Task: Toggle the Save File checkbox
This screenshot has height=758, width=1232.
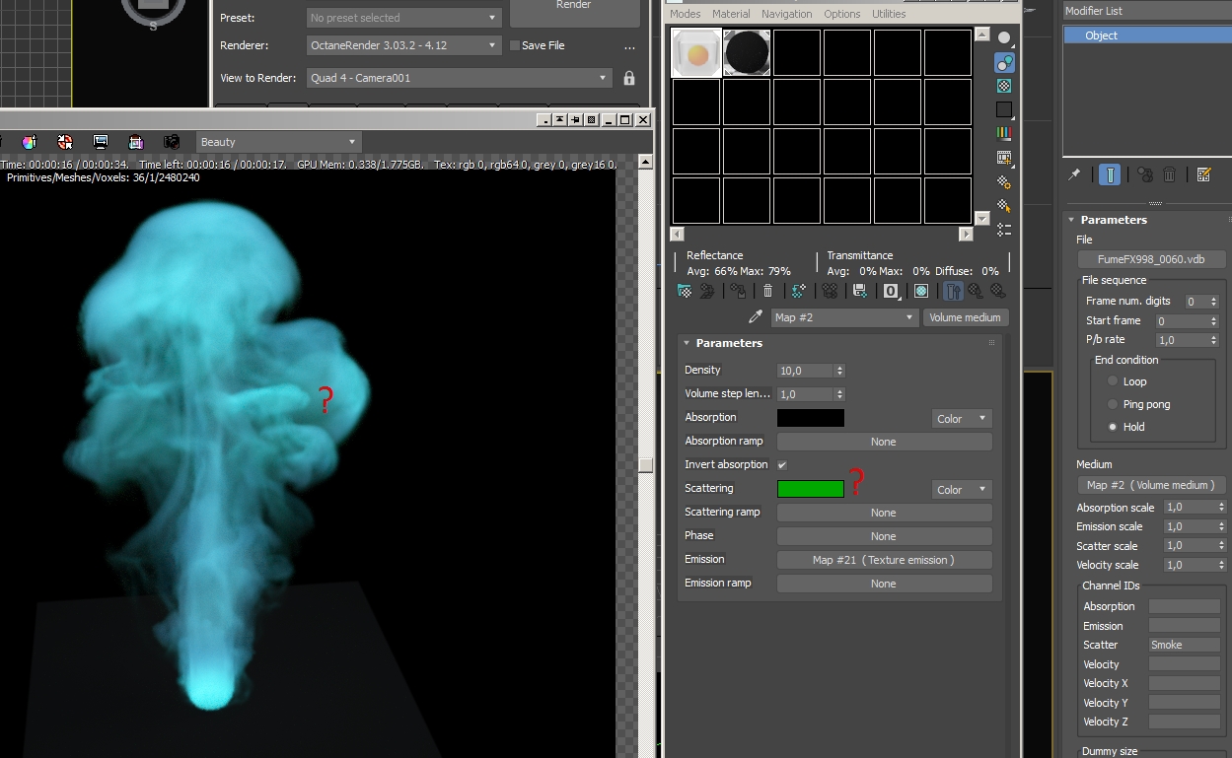Action: [x=515, y=45]
